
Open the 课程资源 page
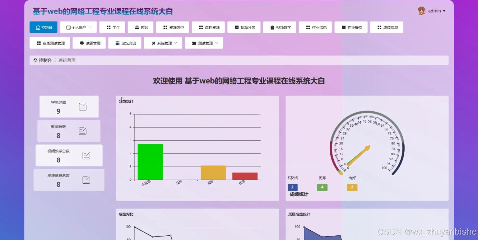(x=208, y=27)
